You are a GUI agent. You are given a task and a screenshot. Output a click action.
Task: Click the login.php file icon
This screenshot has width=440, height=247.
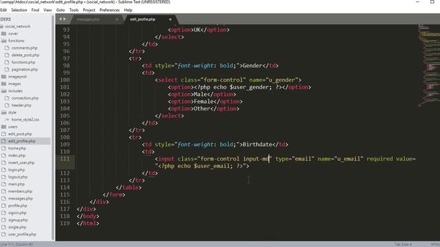click(x=3, y=169)
